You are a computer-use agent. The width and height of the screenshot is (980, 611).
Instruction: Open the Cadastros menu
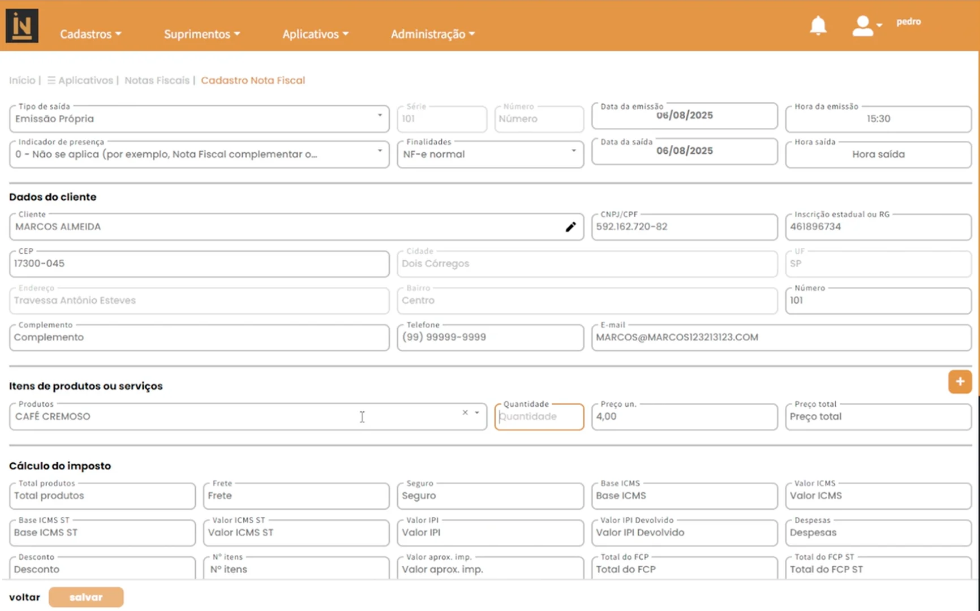[x=91, y=34]
